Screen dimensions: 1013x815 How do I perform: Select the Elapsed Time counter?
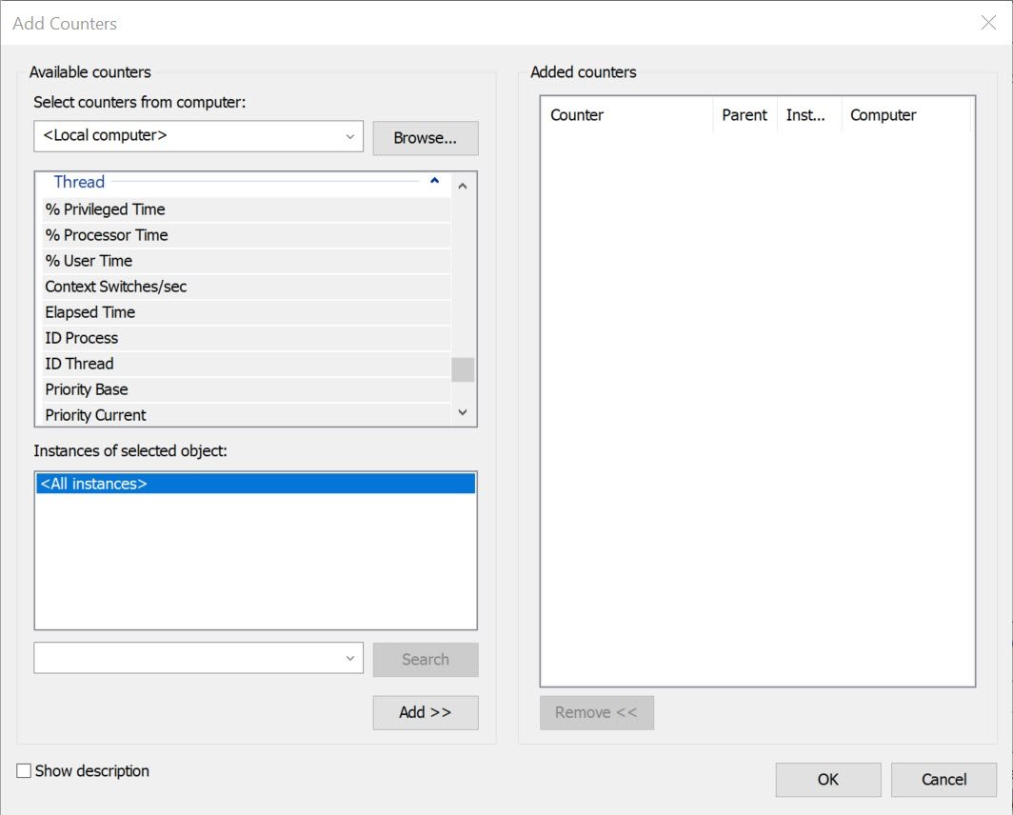tap(89, 311)
